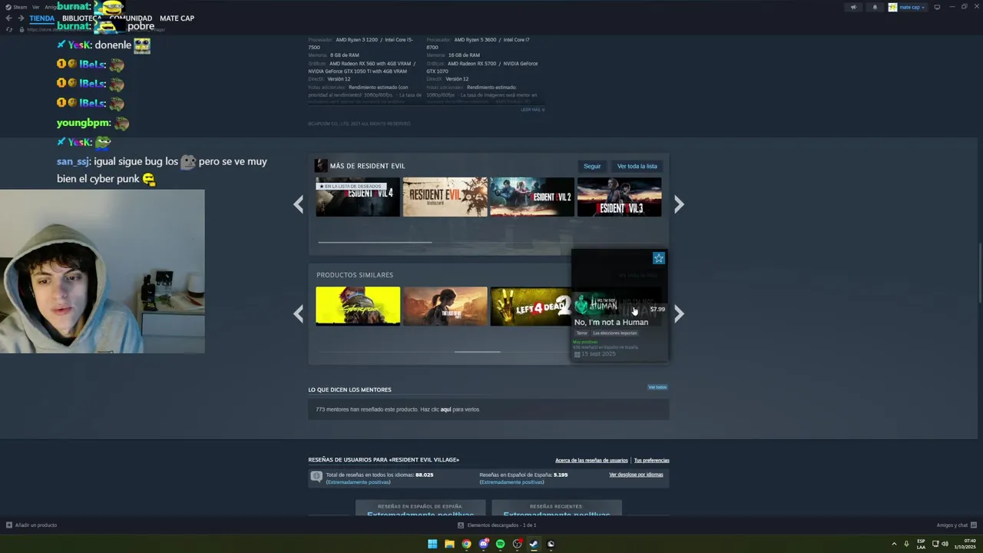The height and width of the screenshot is (553, 983).
Task: Click the Spain Spanish Extremadamente positivas rating
Action: [x=511, y=482]
